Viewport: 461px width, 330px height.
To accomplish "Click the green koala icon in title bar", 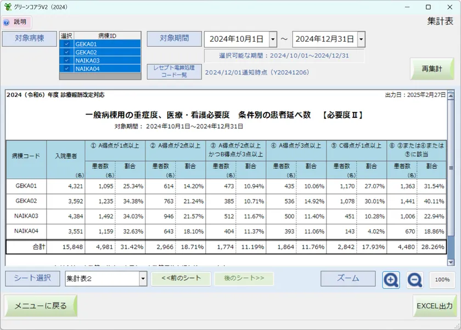I will [8, 7].
